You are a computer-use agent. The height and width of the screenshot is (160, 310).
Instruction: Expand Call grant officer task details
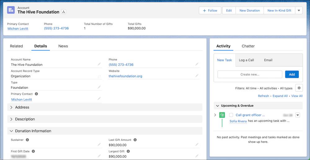click(x=215, y=115)
